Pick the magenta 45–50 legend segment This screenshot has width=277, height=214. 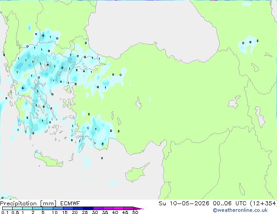(x=130, y=209)
